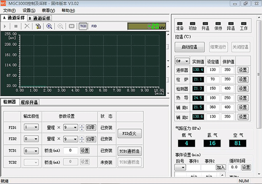
Task: Toggle the TCD signal button
Action: pyautogui.click(x=83, y=26)
